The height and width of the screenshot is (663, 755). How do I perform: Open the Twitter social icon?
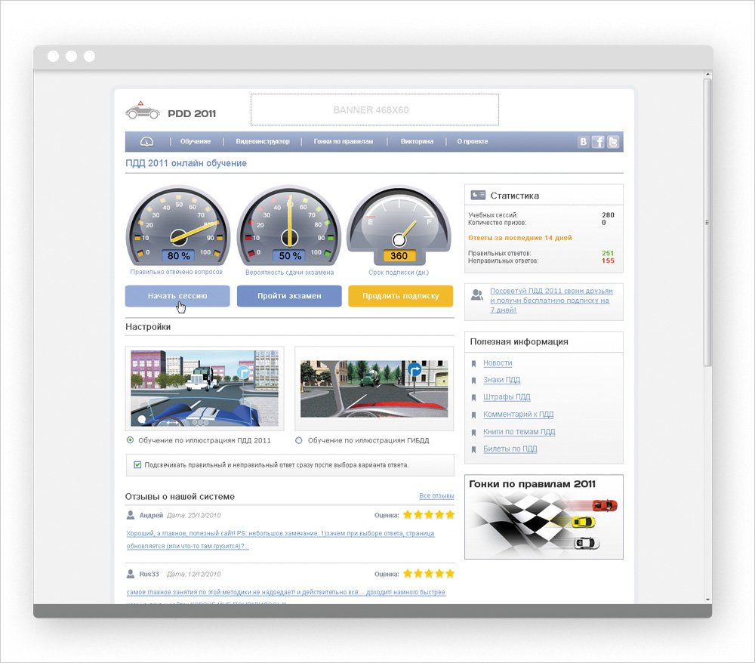[x=614, y=142]
